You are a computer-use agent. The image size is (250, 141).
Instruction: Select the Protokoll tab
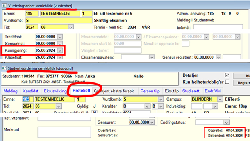[81, 91]
